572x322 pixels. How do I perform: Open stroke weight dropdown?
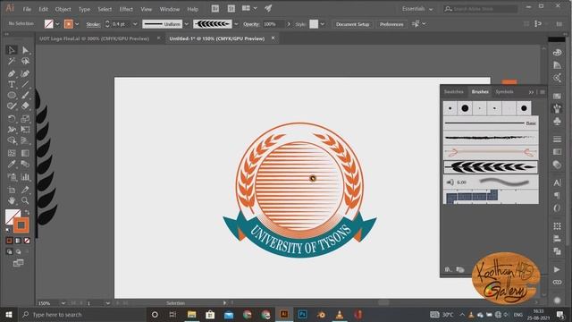point(135,24)
